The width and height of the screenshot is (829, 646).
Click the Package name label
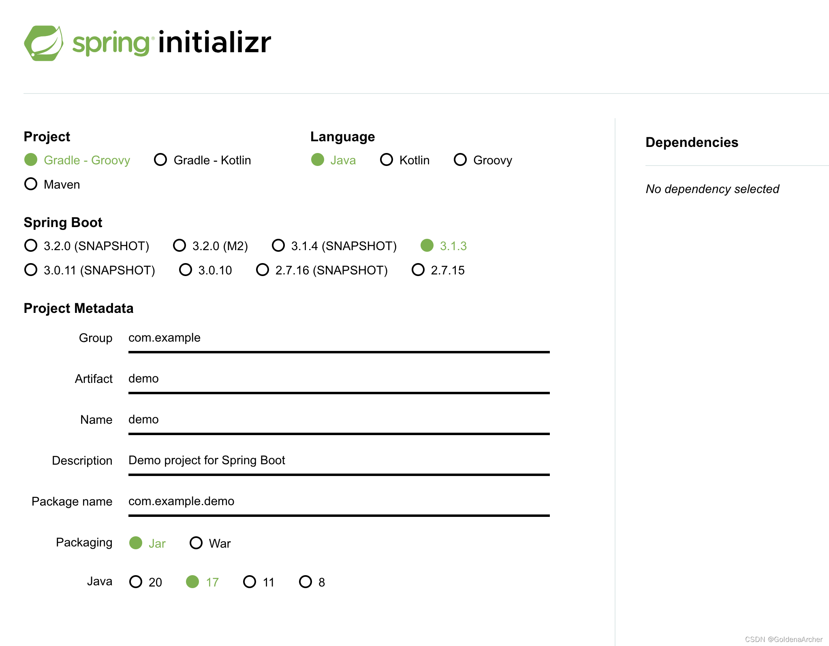click(x=72, y=501)
